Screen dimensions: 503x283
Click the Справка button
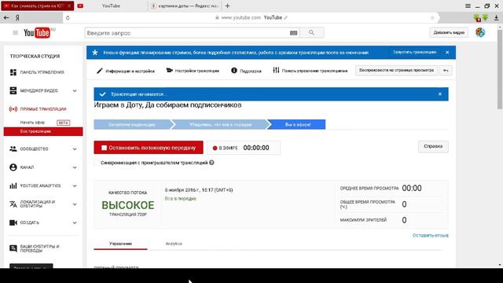coord(433,146)
